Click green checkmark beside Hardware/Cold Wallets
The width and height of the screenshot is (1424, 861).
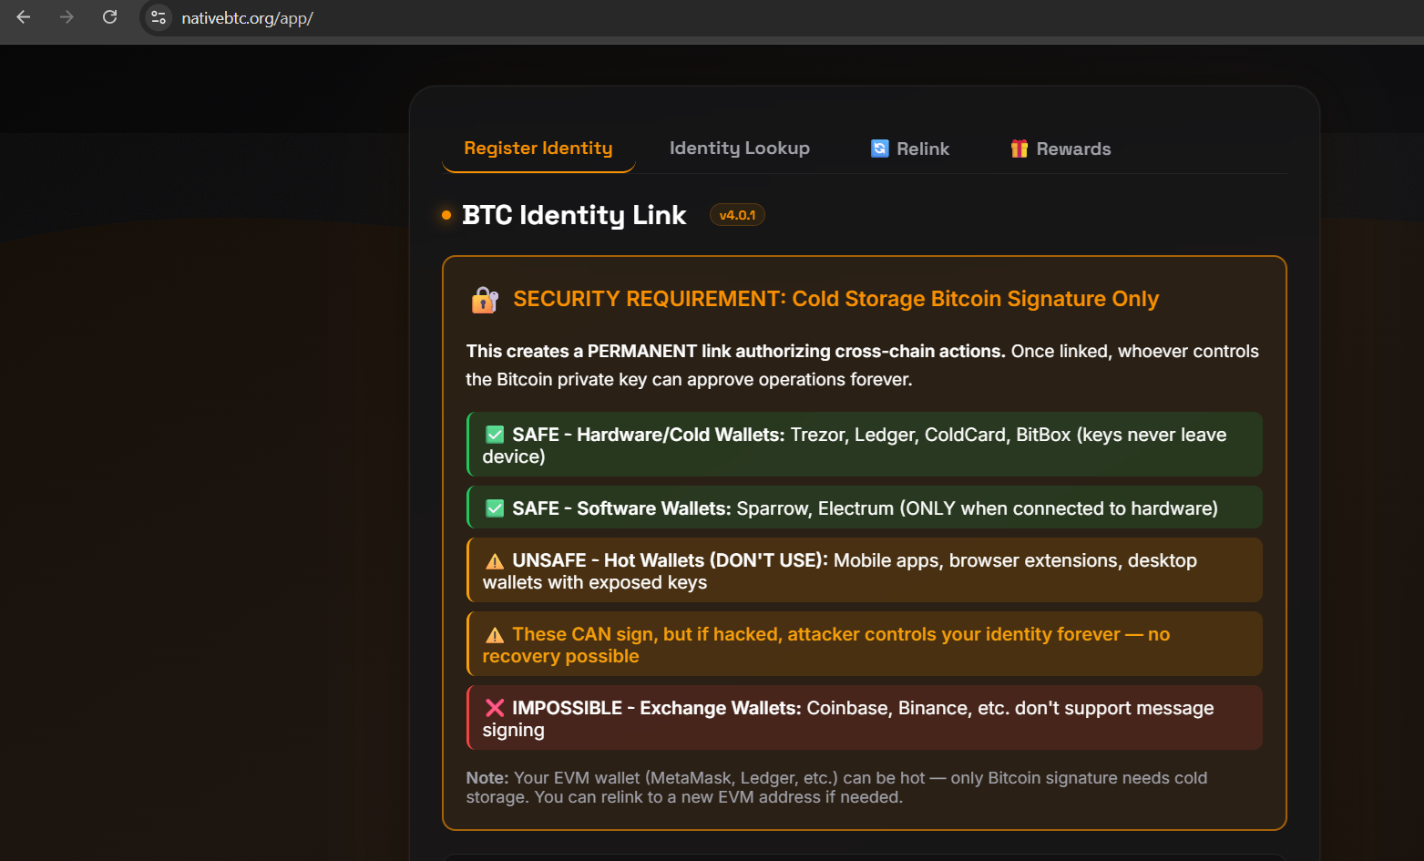[x=495, y=435]
